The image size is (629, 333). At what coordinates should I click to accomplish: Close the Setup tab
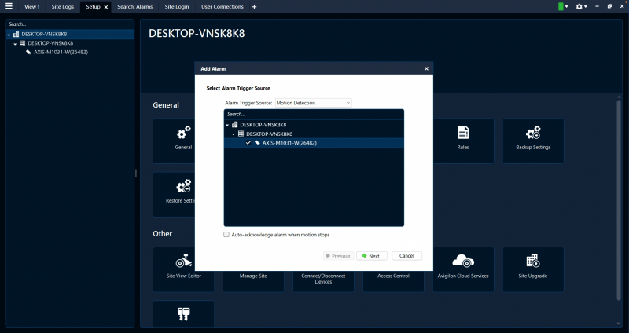click(x=106, y=7)
